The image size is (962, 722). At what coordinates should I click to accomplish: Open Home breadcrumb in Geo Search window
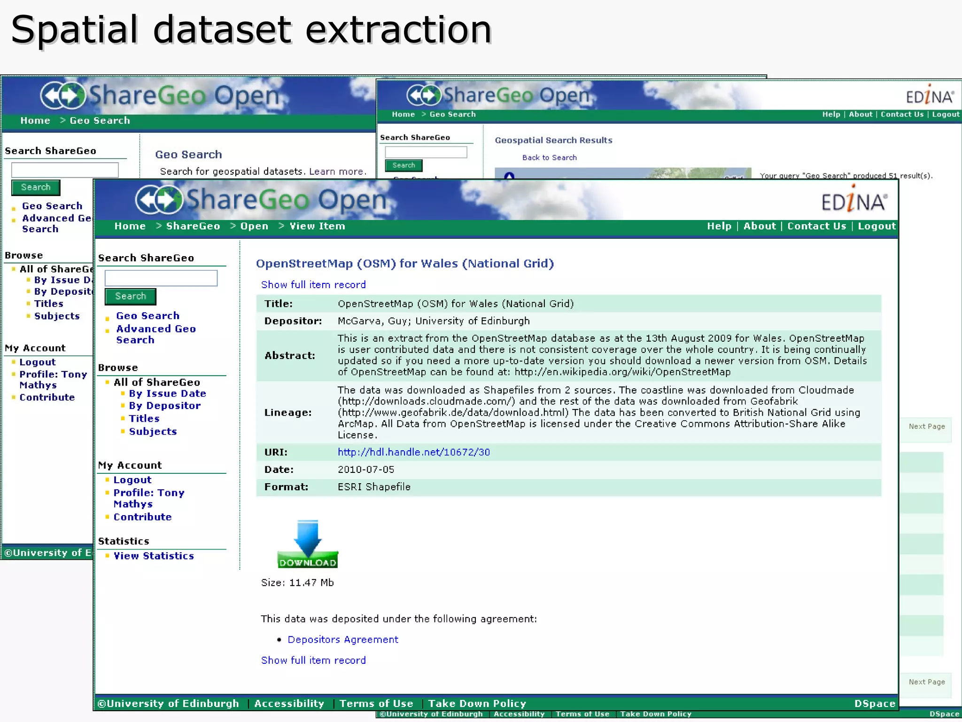[x=35, y=121]
